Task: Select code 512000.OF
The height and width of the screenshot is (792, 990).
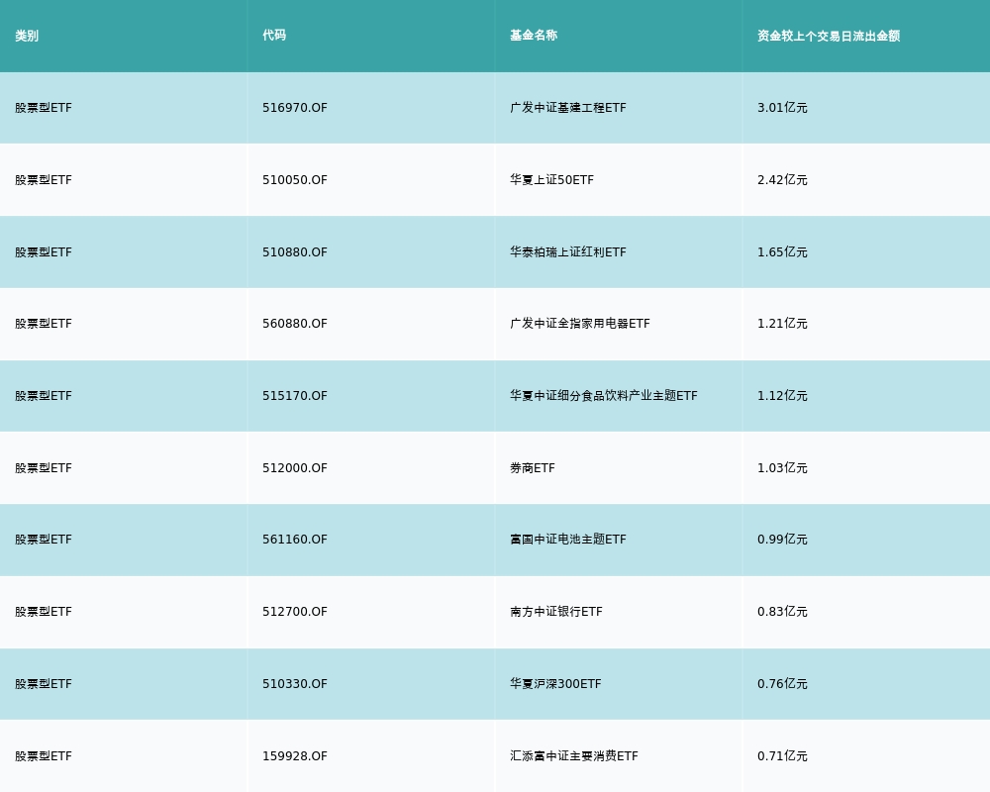Action: pos(295,468)
